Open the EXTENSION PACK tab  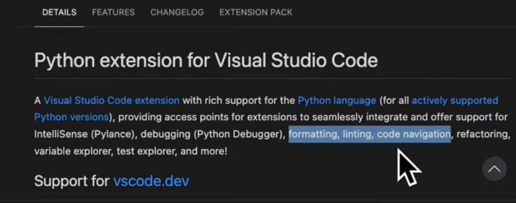[x=256, y=13]
